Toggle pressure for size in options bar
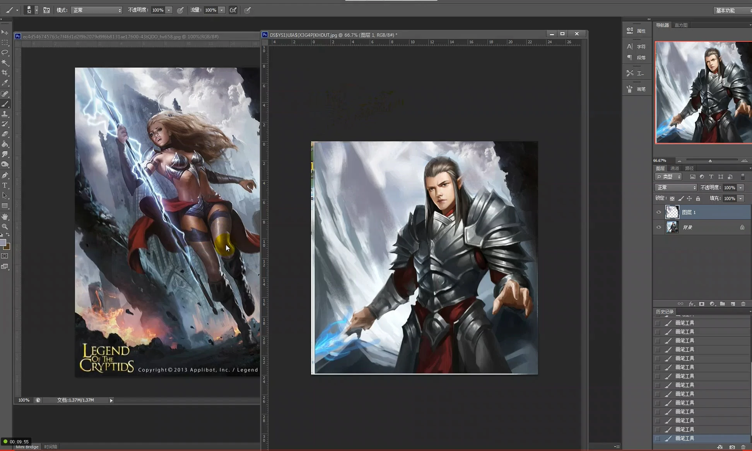752x451 pixels. click(x=248, y=10)
